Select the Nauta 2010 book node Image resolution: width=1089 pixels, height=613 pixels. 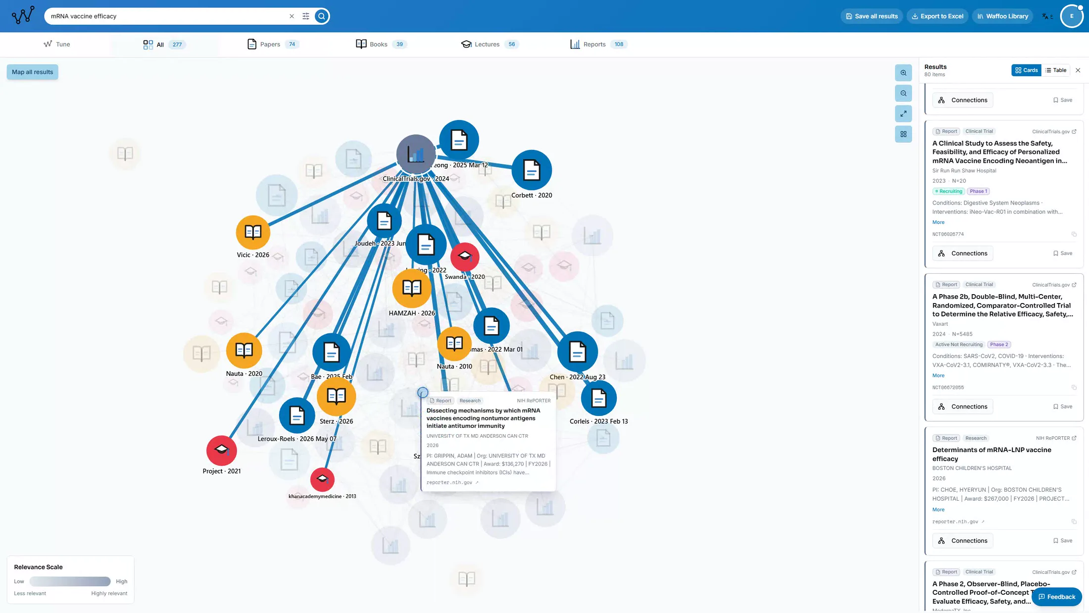coord(454,344)
